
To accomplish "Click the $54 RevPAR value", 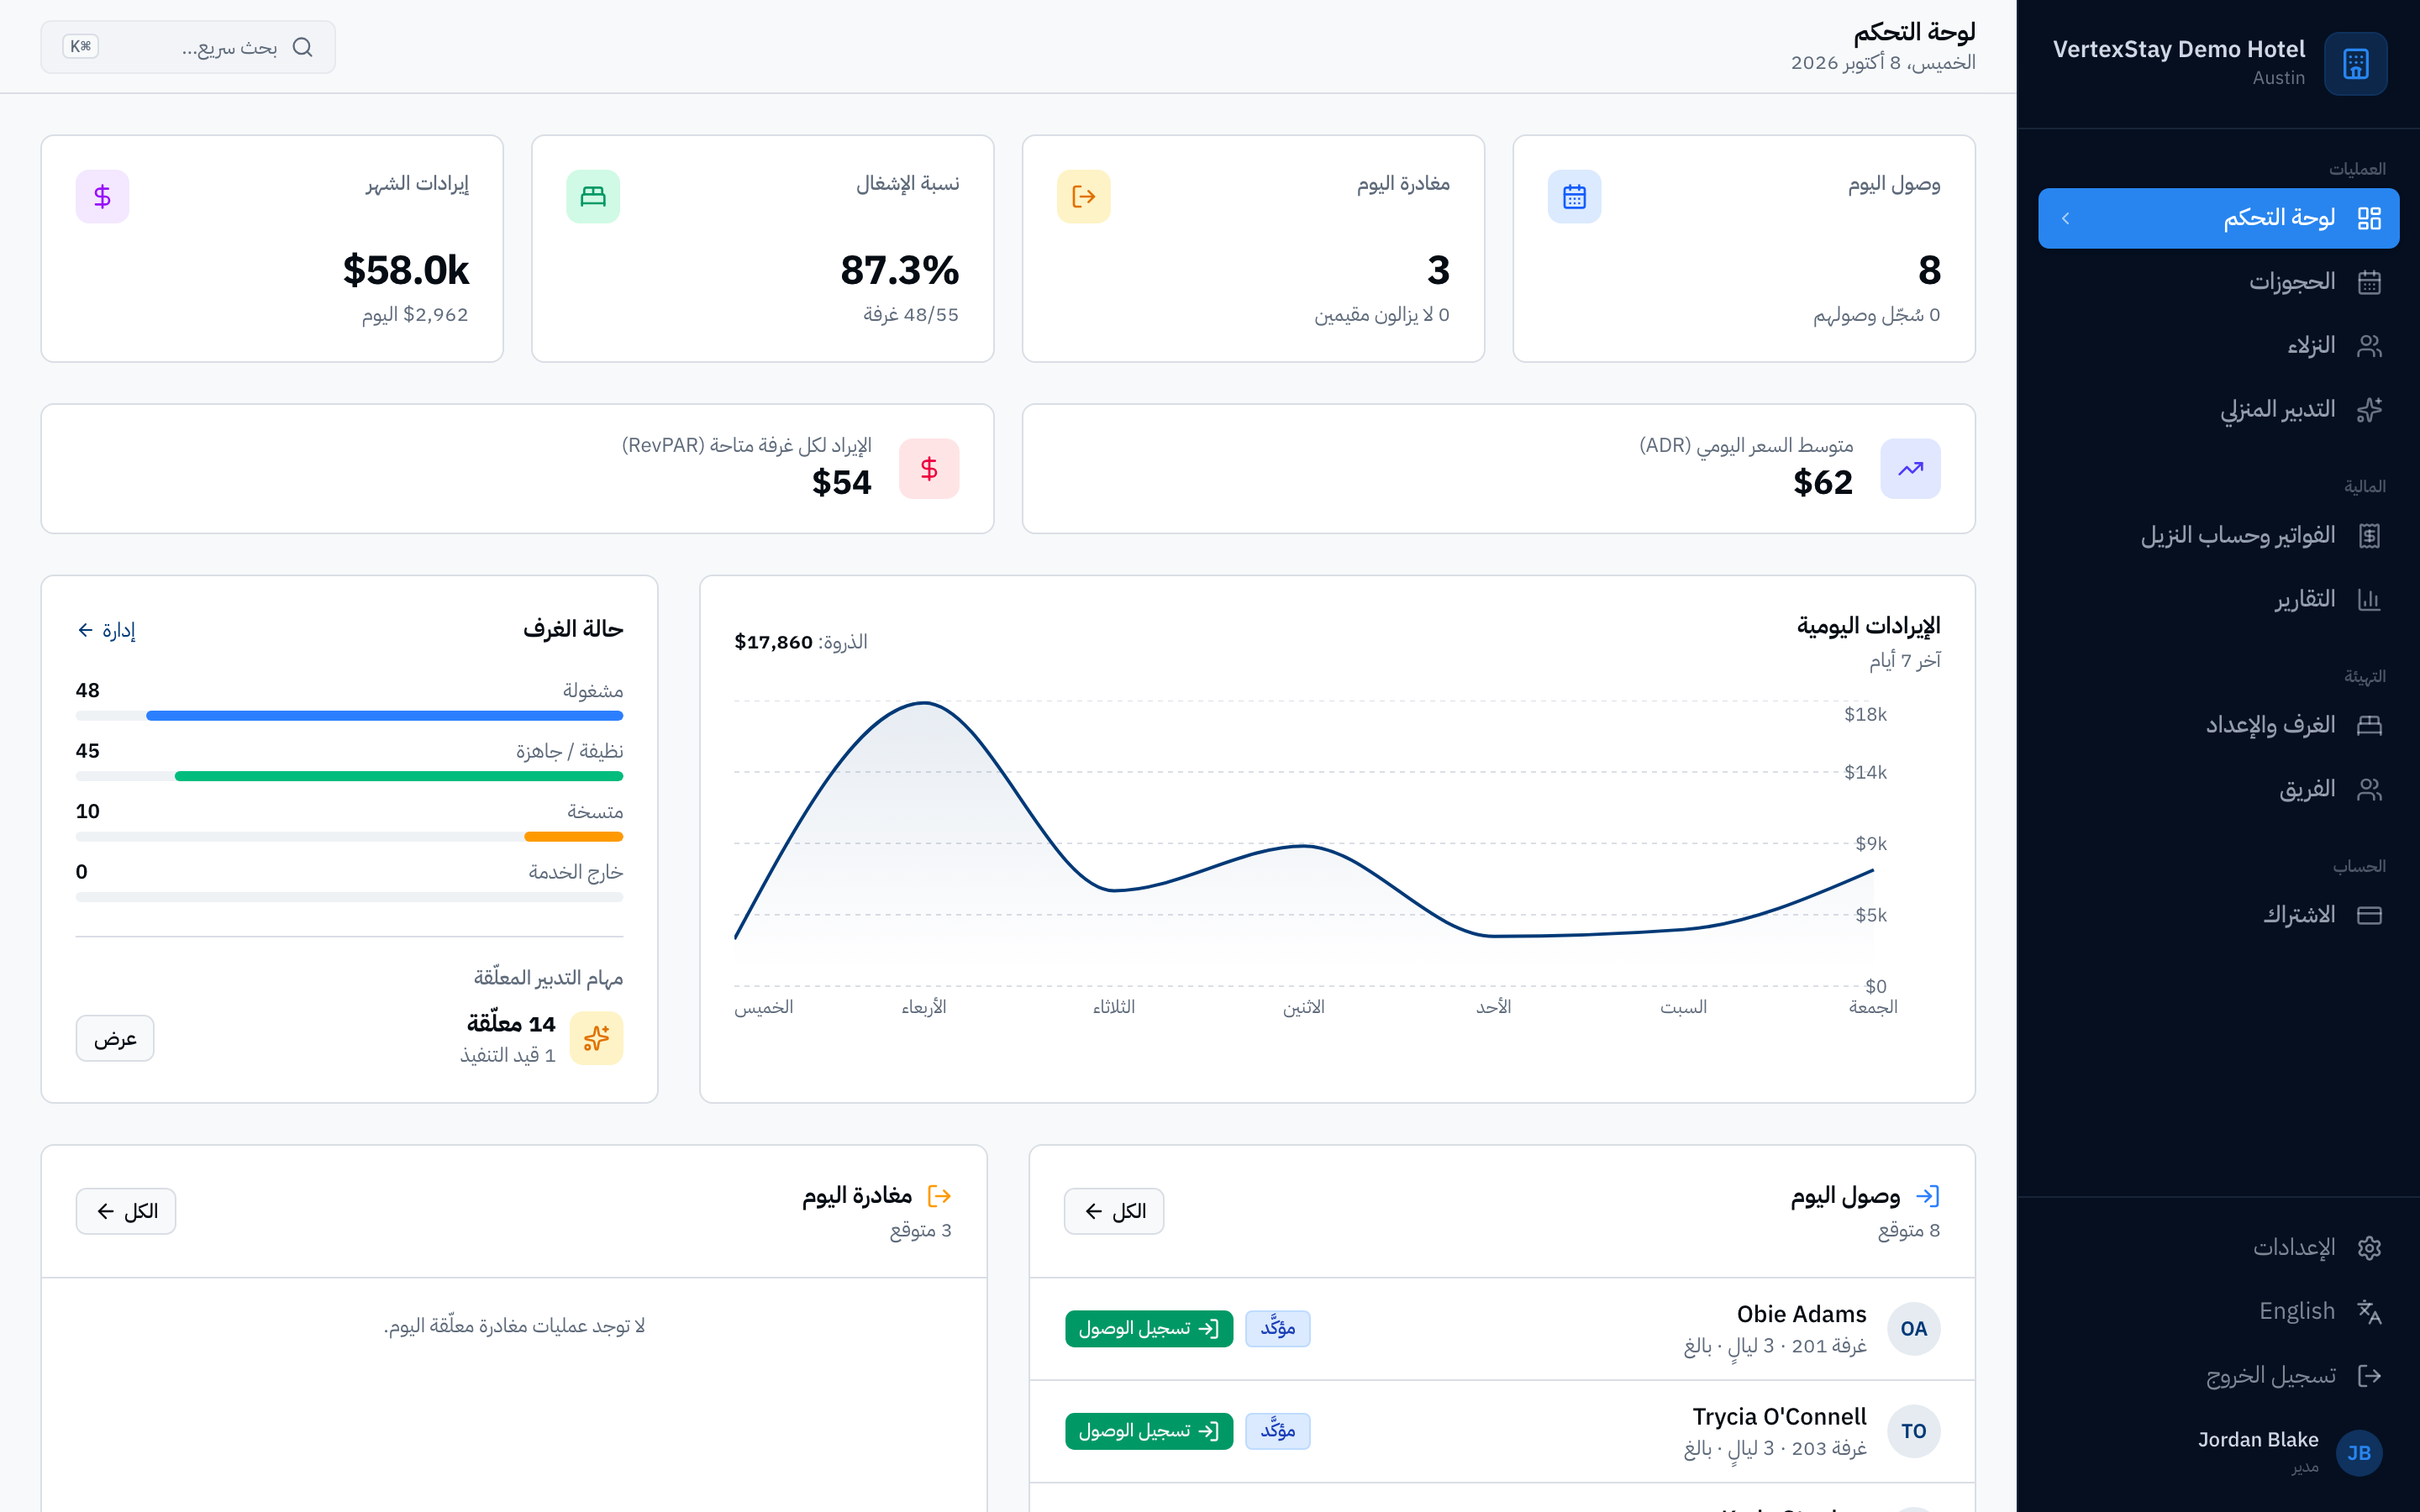I will point(841,483).
